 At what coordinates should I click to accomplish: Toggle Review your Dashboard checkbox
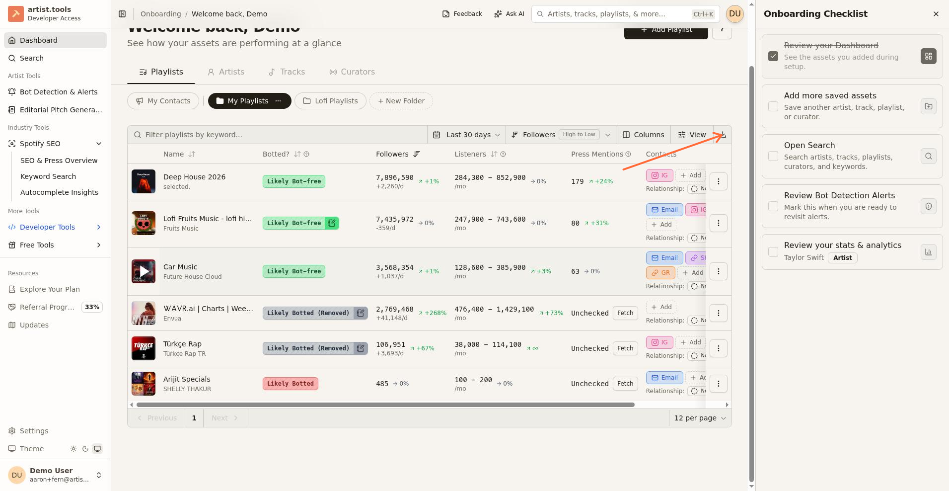click(773, 56)
